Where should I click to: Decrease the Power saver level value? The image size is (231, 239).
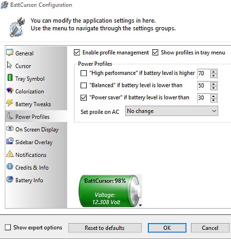(214, 100)
